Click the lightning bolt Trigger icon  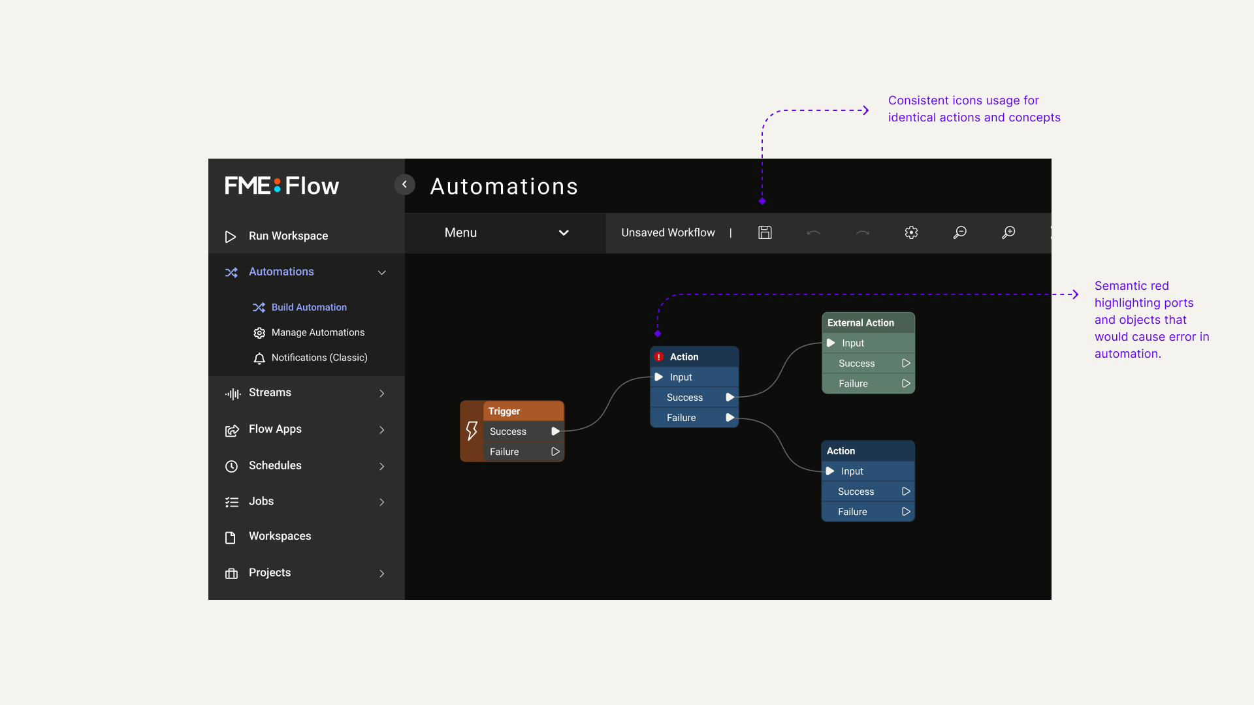[x=472, y=431]
